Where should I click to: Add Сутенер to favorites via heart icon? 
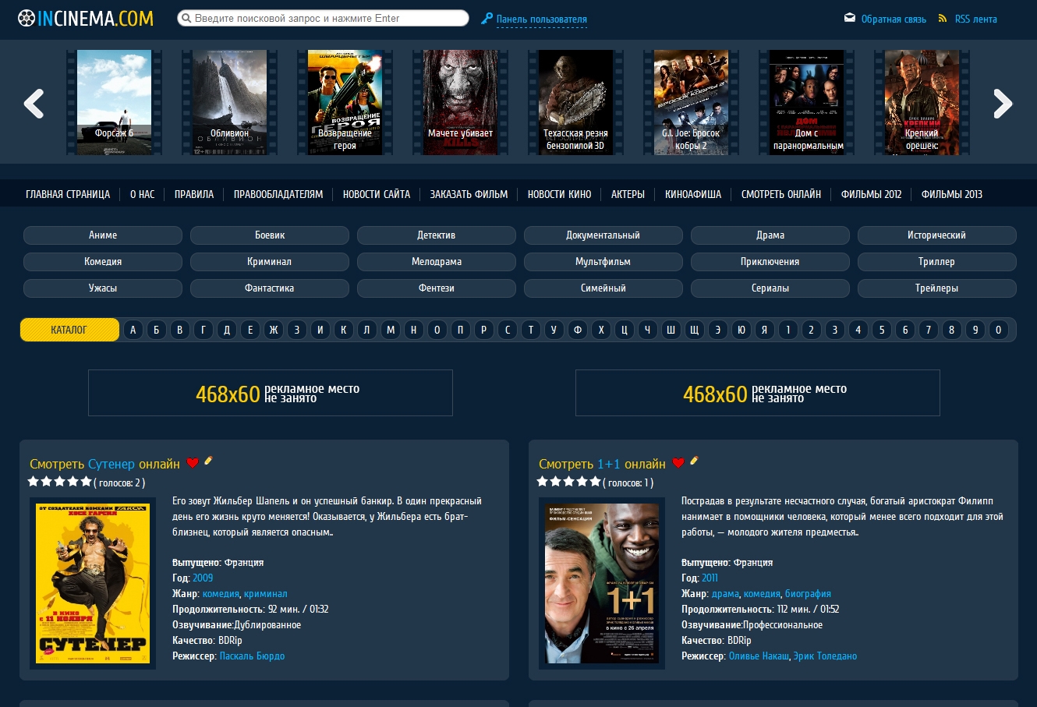[x=193, y=464]
